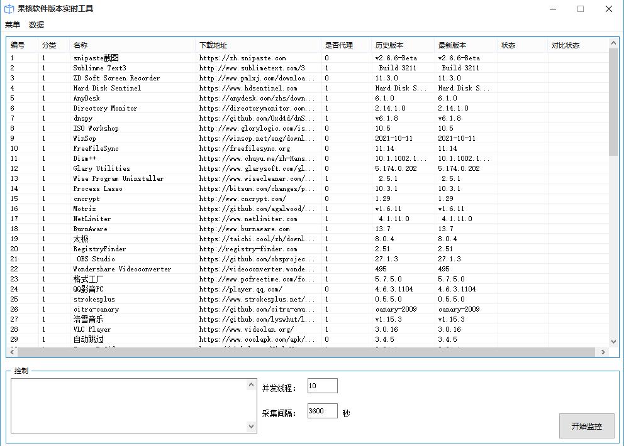Viewport: 624px width, 446px height.
Task: Click the 采集间隔 input field
Action: [322, 411]
